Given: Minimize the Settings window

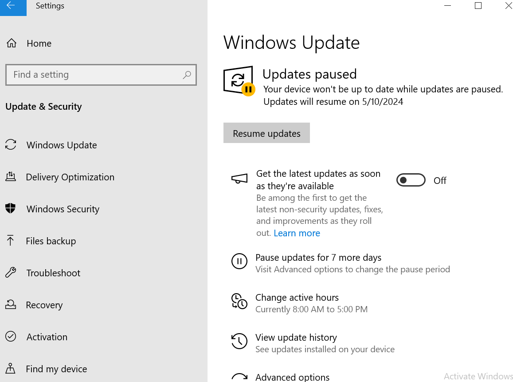Looking at the screenshot, I should tap(447, 6).
